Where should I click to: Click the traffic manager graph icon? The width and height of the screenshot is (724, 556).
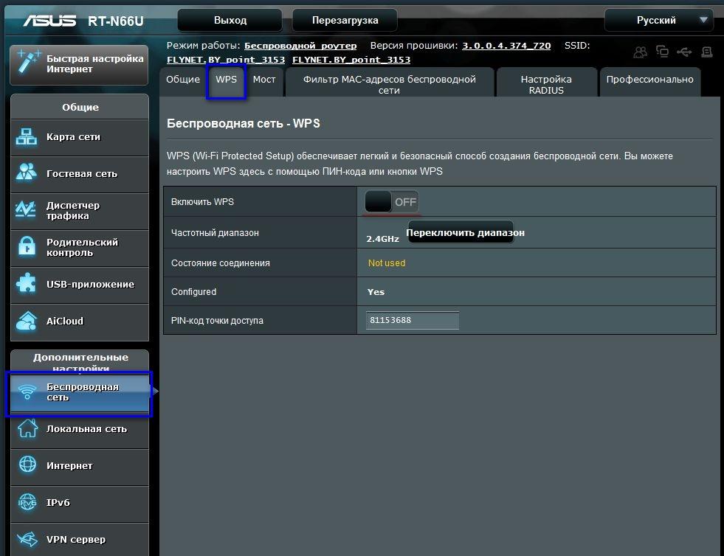[25, 209]
